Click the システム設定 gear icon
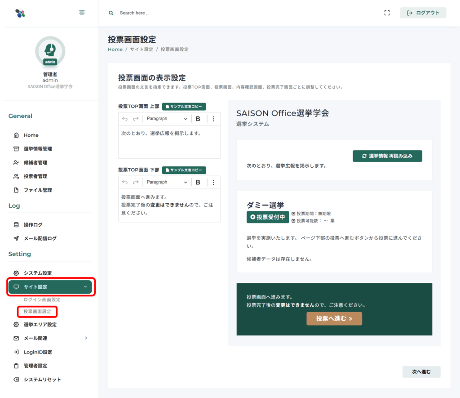The image size is (460, 398). tap(16, 273)
